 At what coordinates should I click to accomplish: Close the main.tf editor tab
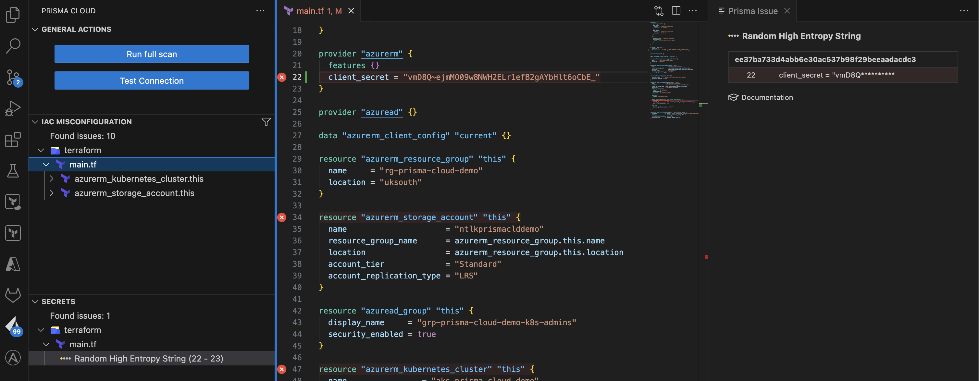coord(351,11)
